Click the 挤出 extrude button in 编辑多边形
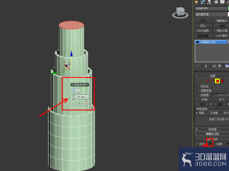This screenshot has height=171, width=229. 202,144
